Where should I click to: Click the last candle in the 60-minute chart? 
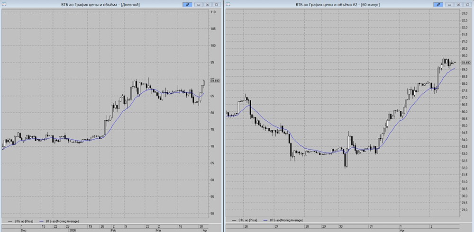pyautogui.click(x=455, y=62)
